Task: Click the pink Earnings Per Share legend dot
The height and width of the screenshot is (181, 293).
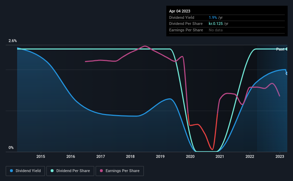Action: 101,171
